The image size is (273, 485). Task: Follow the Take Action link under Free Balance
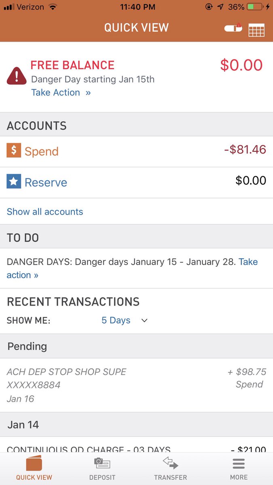tap(61, 93)
